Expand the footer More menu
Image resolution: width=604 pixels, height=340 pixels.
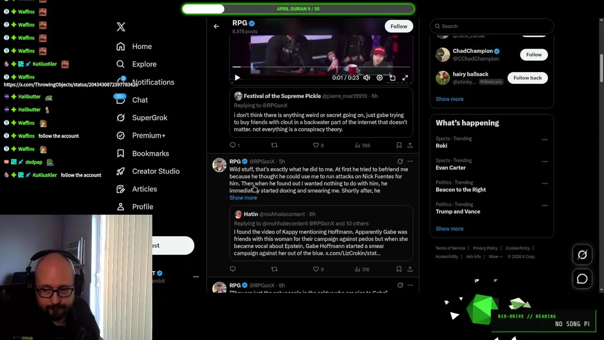(x=495, y=257)
